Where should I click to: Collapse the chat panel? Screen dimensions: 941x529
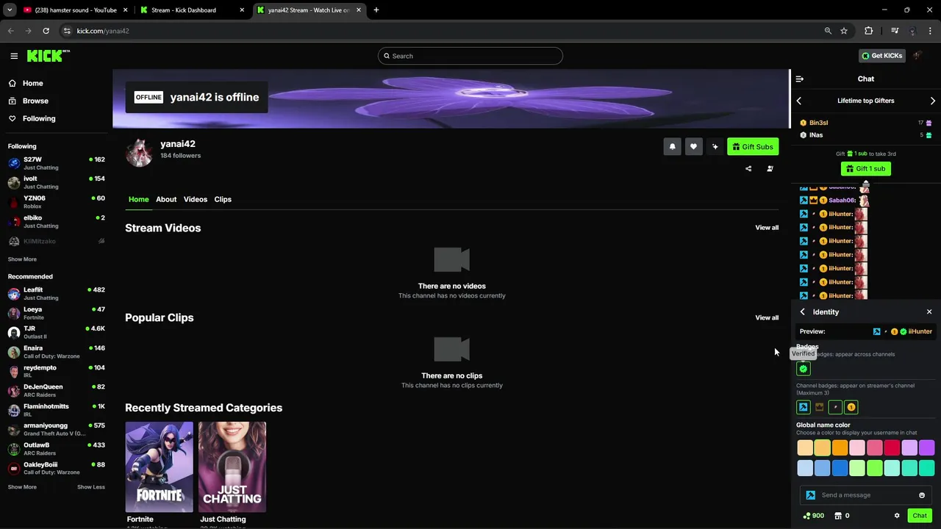800,79
